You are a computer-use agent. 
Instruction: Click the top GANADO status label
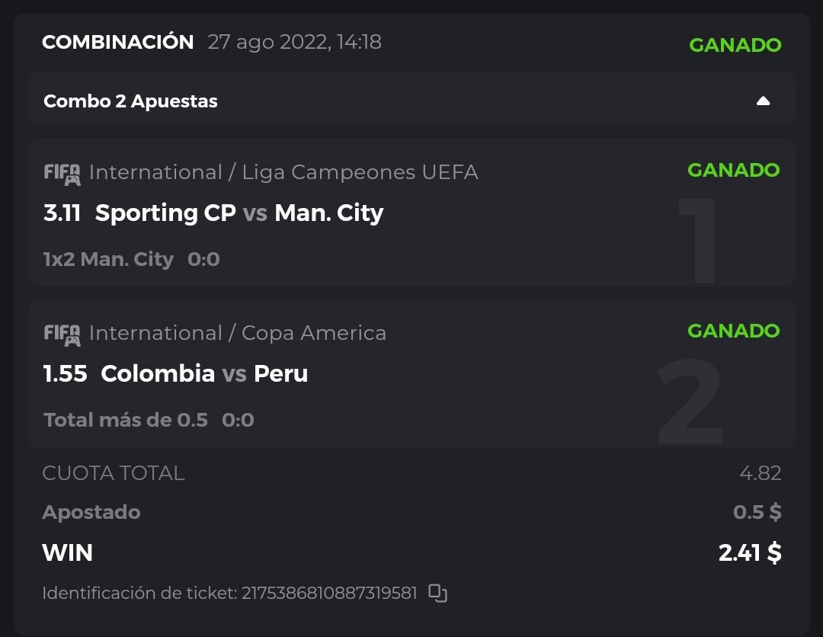[735, 45]
